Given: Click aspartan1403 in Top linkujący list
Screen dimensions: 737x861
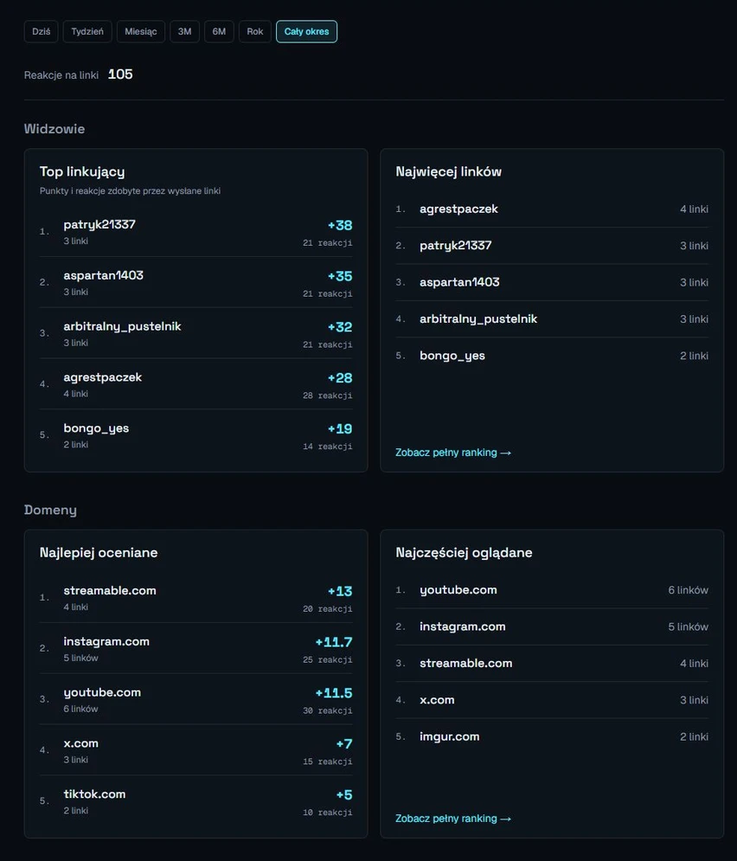Looking at the screenshot, I should tap(103, 275).
